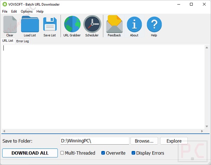Minimize the Batch URL Downloader window

(179, 4)
